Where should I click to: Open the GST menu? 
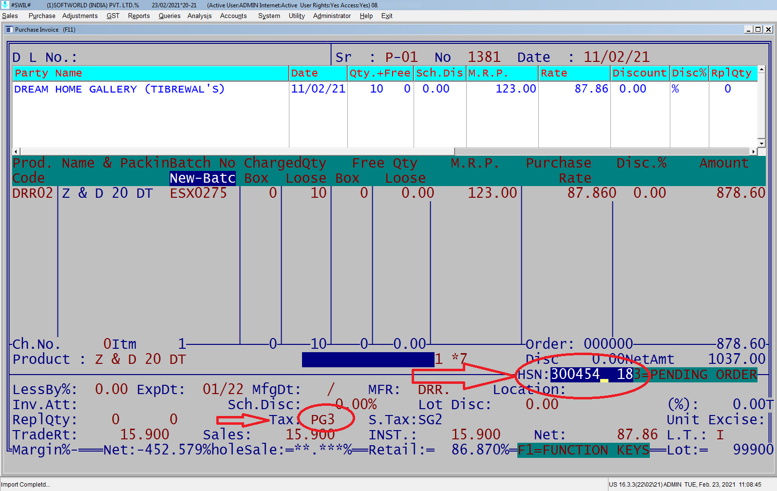113,16
